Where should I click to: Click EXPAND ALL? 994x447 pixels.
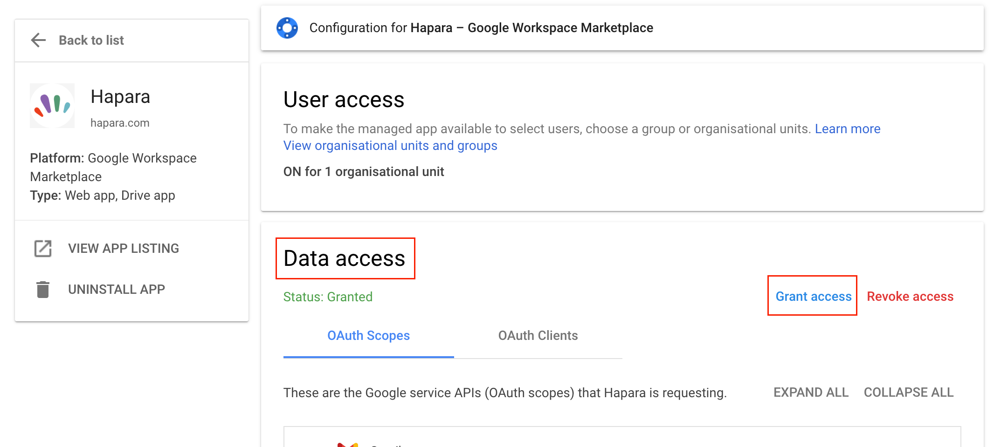(x=811, y=393)
